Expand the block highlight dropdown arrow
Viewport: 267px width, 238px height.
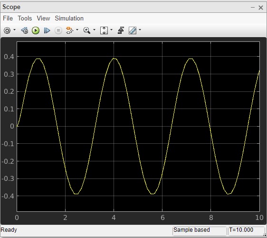(77, 30)
